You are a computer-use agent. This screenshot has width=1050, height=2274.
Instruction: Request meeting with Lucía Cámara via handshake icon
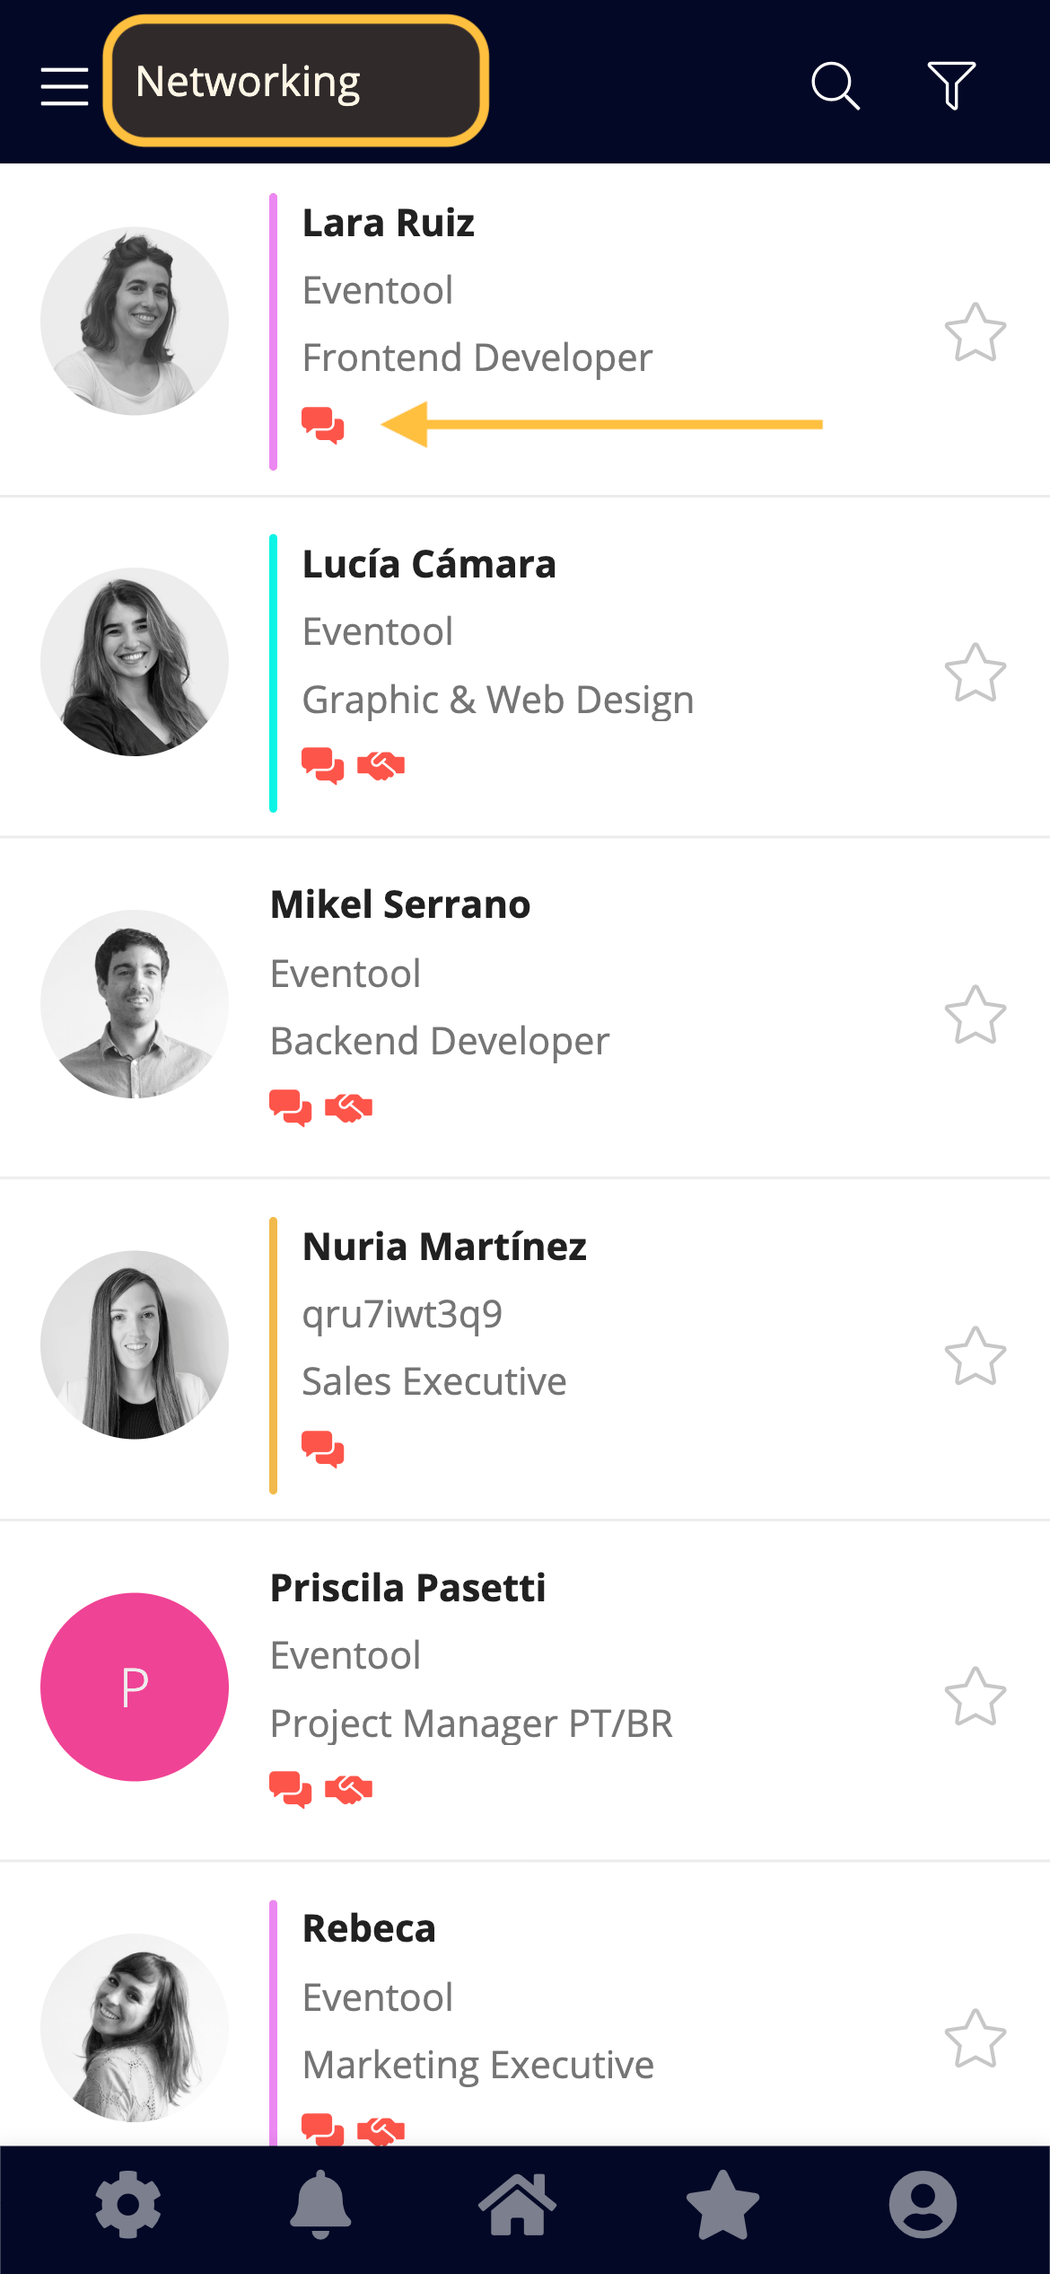pos(381,766)
